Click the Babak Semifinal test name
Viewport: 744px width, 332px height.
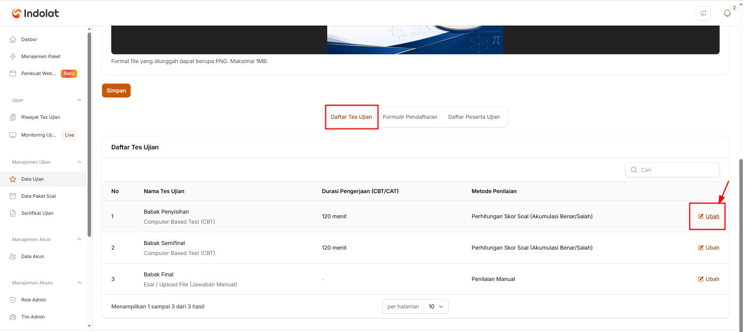164,243
